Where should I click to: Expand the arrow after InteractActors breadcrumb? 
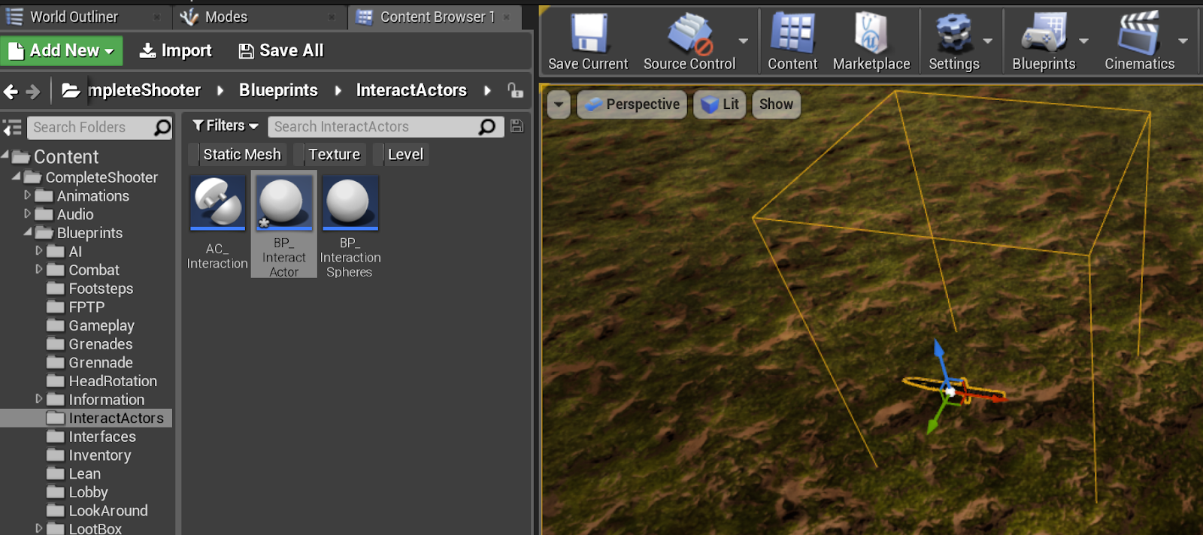click(487, 91)
